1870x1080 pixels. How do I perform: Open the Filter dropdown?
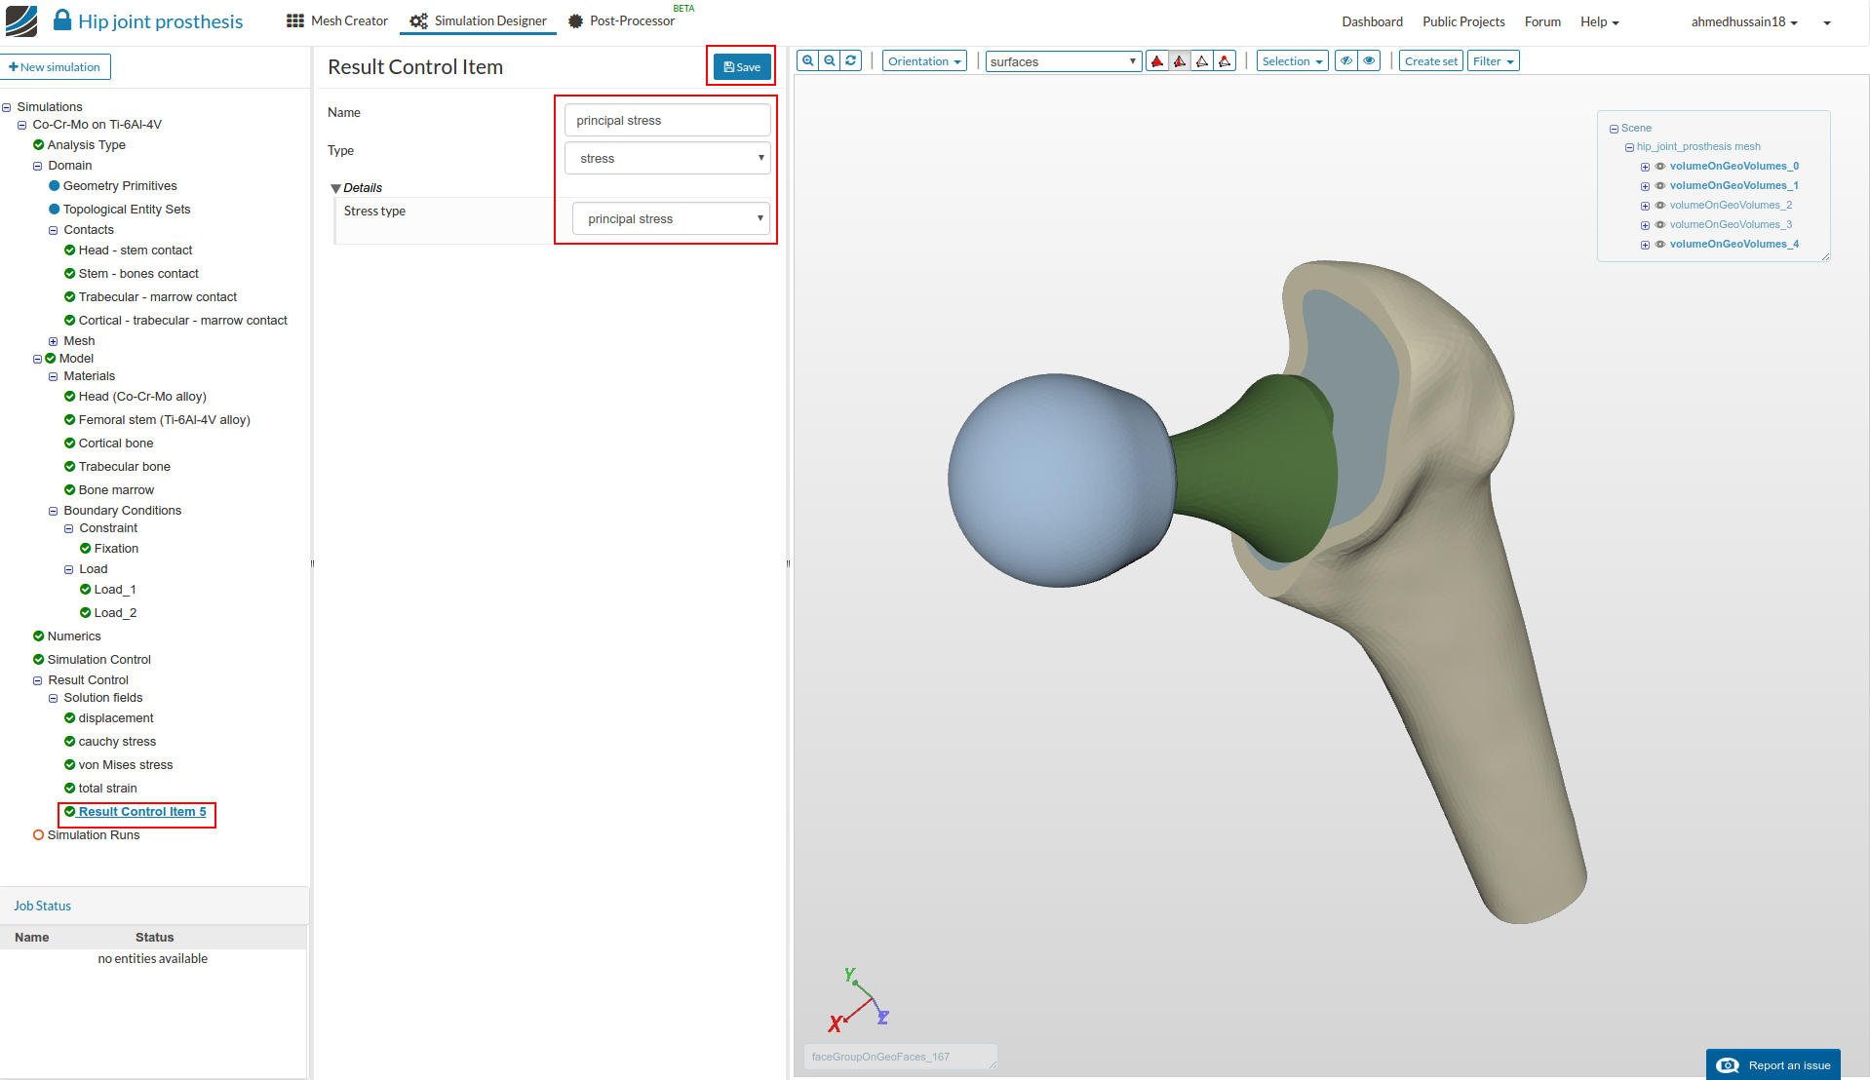coord(1493,61)
